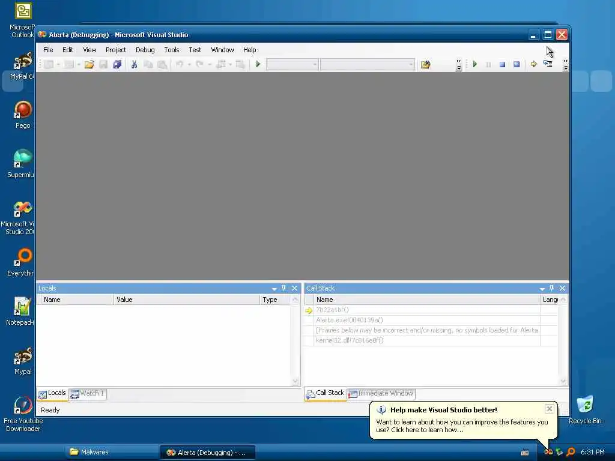The height and width of the screenshot is (461, 615).
Task: Open the Solution Configurations combo box
Action: pyautogui.click(x=292, y=64)
